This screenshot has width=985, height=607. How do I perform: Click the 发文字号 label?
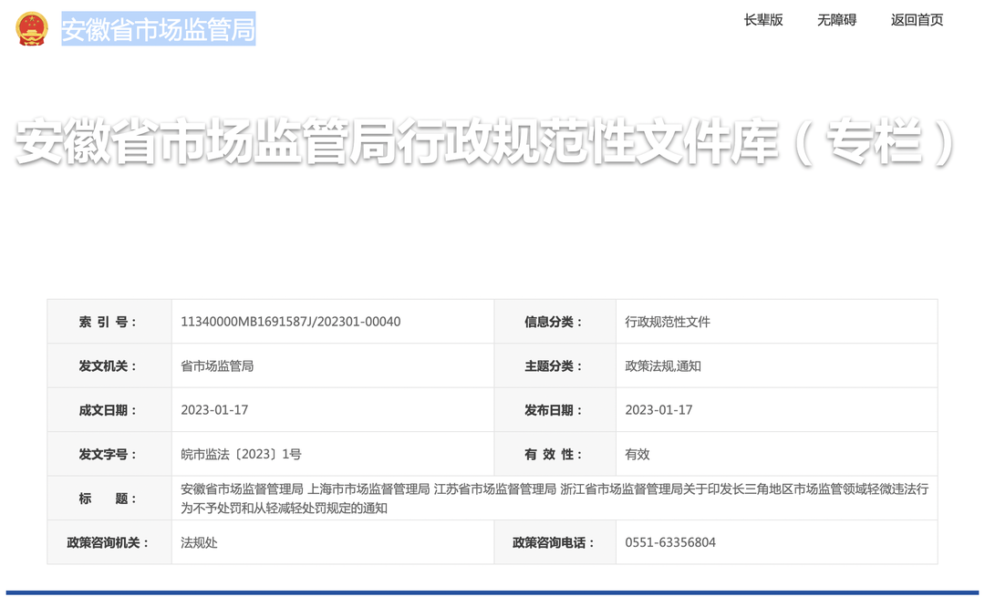[x=108, y=454]
